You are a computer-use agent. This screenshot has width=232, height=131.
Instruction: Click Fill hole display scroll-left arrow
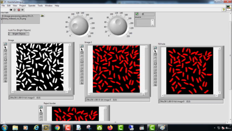[x=162, y=96]
